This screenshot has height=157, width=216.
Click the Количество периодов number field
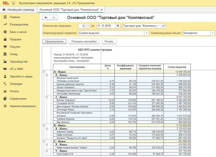point(82,26)
